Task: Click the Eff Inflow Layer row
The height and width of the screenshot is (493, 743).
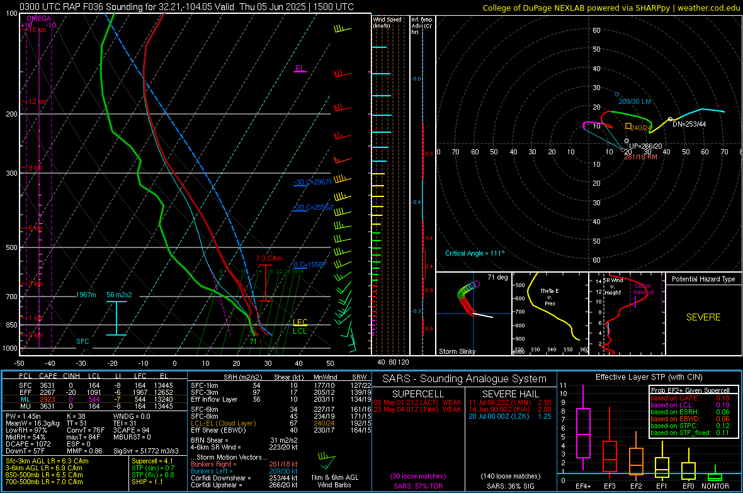Action: coord(281,399)
